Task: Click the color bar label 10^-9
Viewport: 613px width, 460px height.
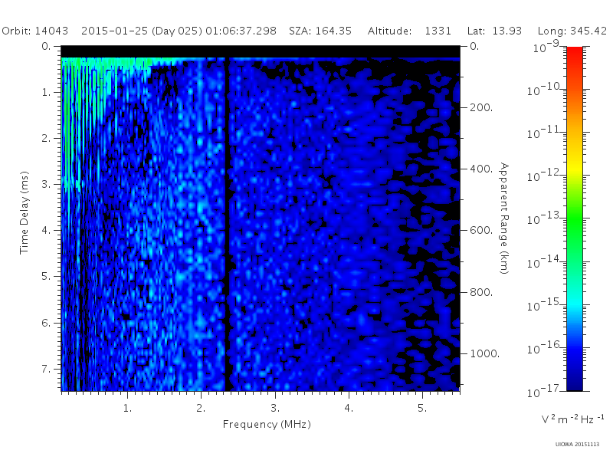Action: click(546, 47)
